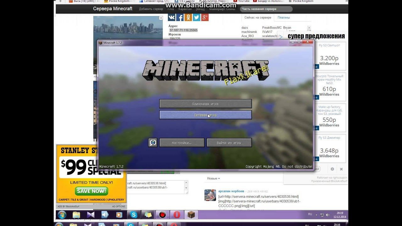The width and height of the screenshot is (402, 226).
Task: Open volume control tray icon
Action: coord(328,215)
